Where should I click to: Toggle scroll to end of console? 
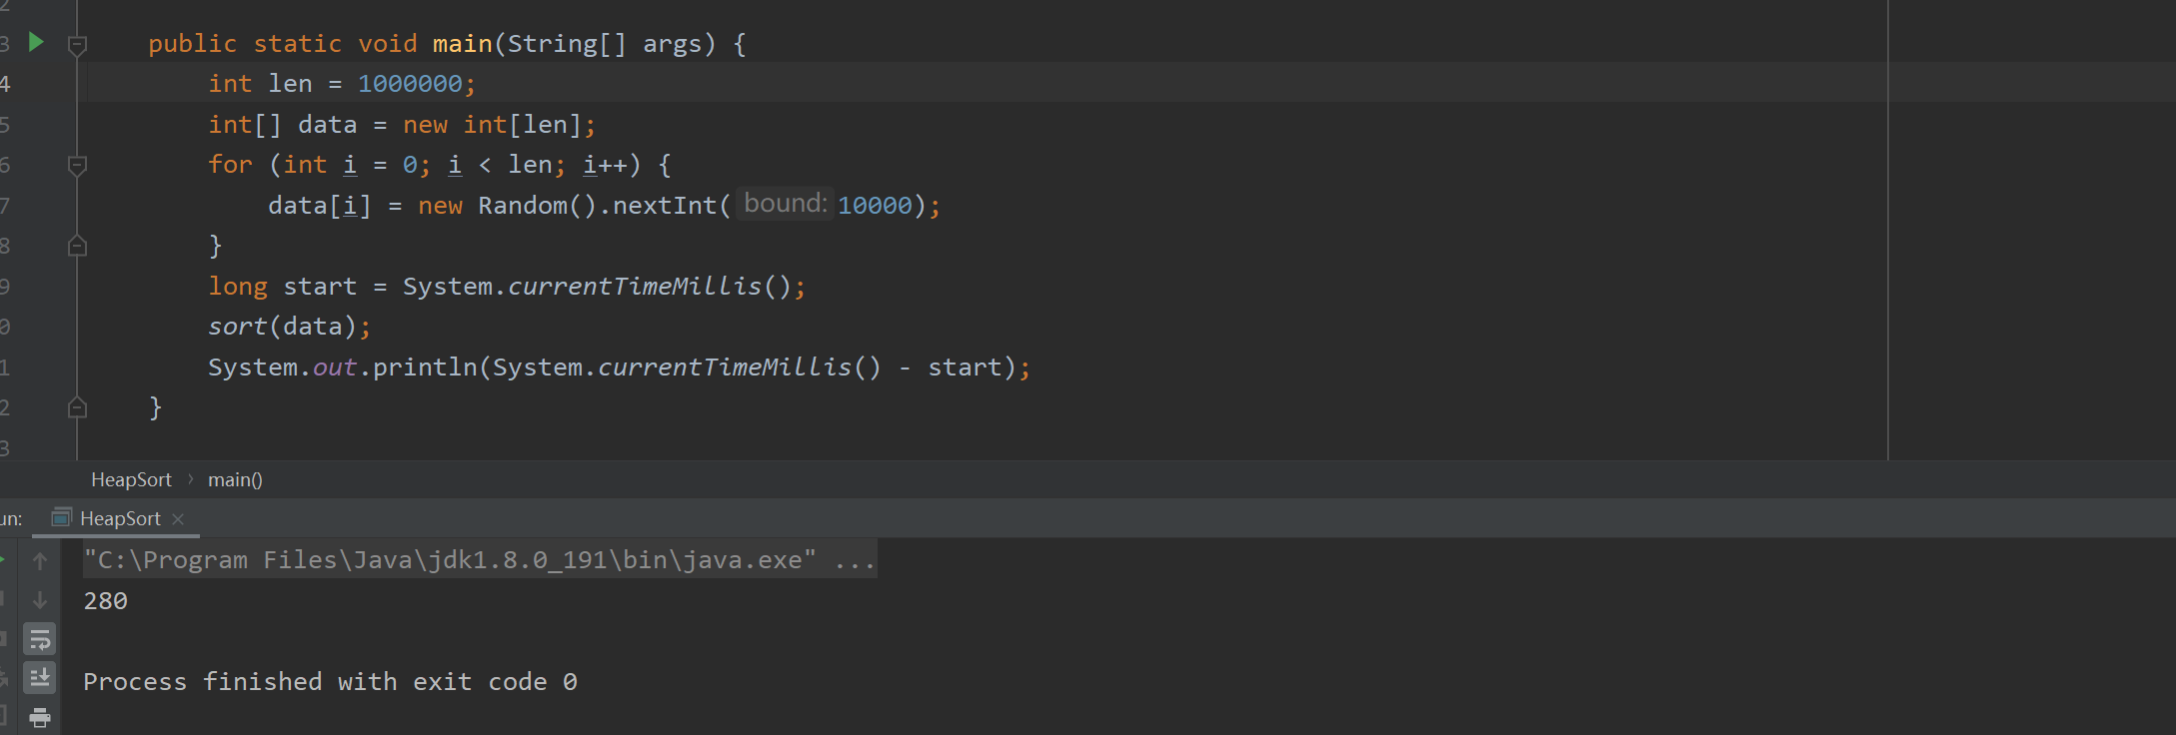pyautogui.click(x=40, y=678)
